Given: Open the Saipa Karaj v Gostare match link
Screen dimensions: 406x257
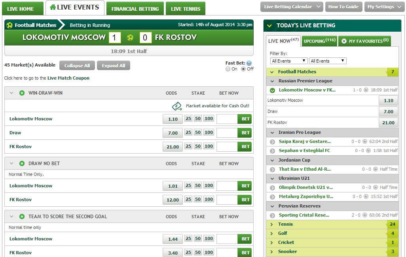Looking at the screenshot, I should [x=305, y=141].
